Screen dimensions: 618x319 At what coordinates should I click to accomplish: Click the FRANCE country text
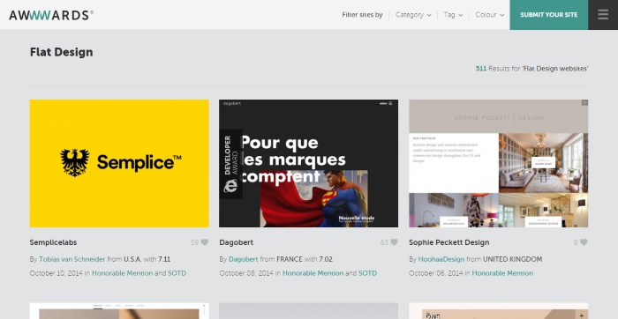pos(290,259)
